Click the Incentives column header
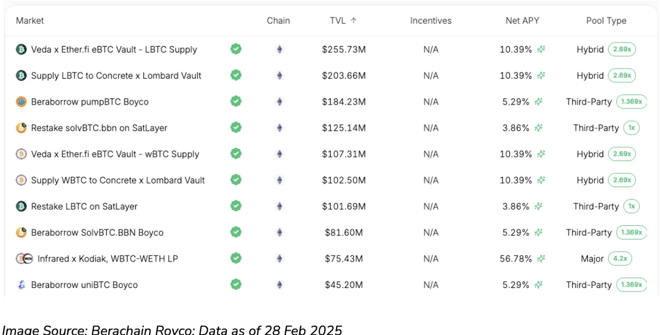 coord(431,21)
